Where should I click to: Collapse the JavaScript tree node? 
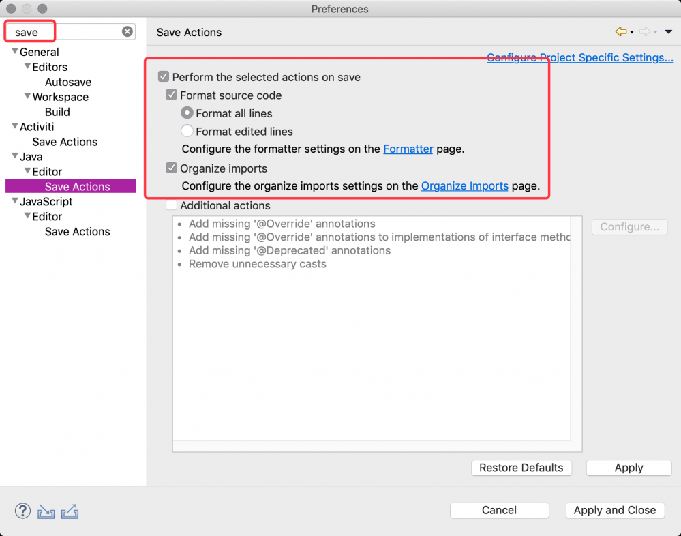[15, 201]
